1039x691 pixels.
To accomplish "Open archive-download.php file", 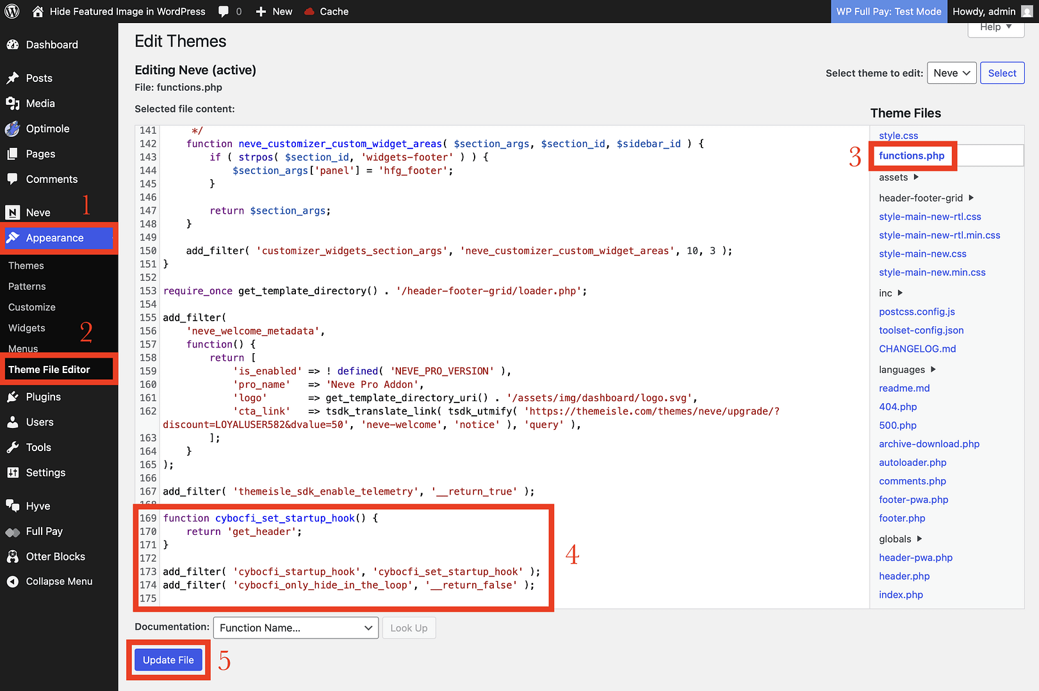I will coord(929,444).
